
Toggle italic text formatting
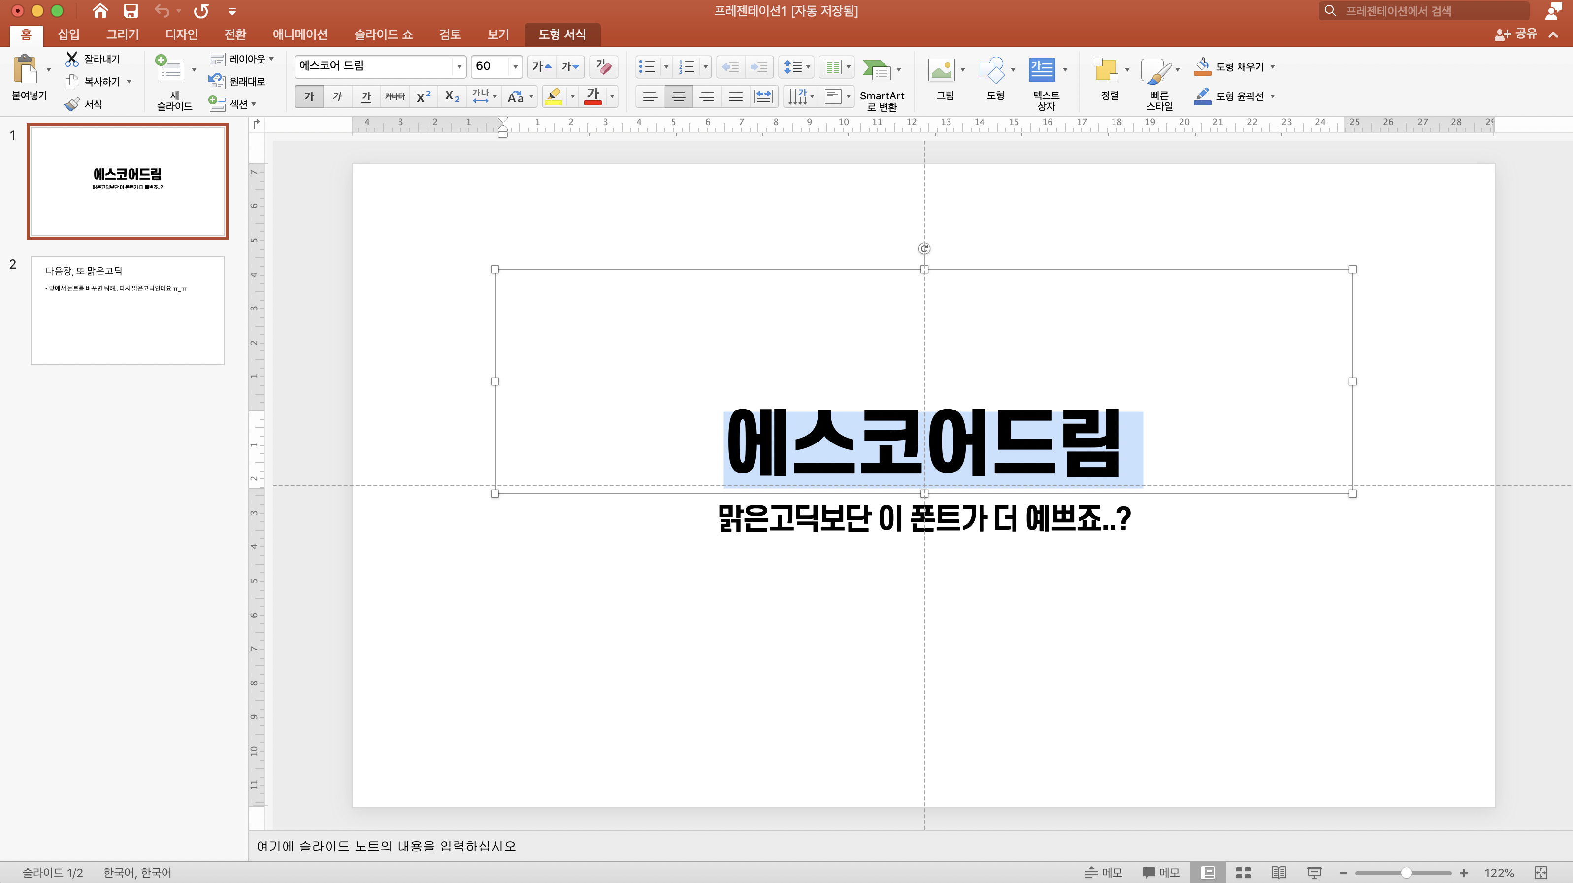click(x=338, y=96)
